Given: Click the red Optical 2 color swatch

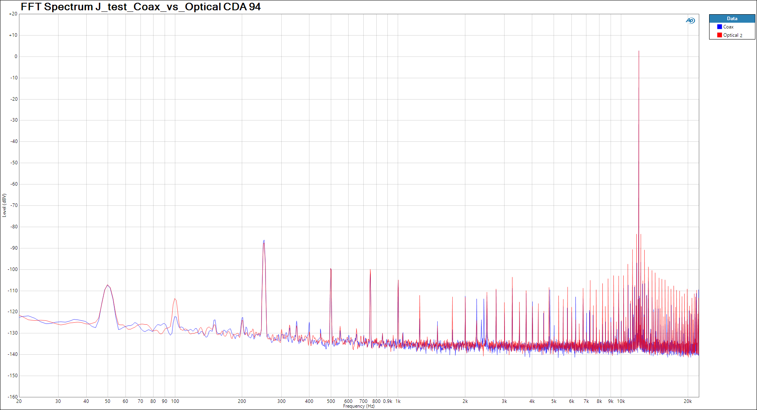Looking at the screenshot, I should [719, 35].
